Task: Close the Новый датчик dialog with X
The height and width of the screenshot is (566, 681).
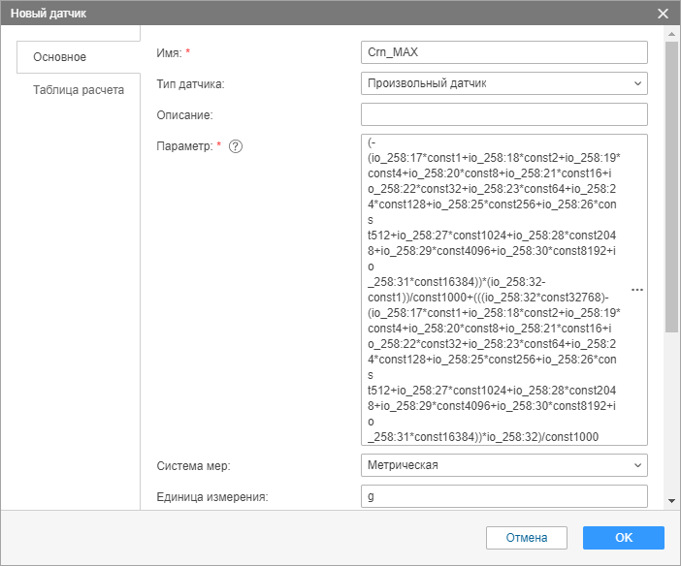Action: click(664, 14)
